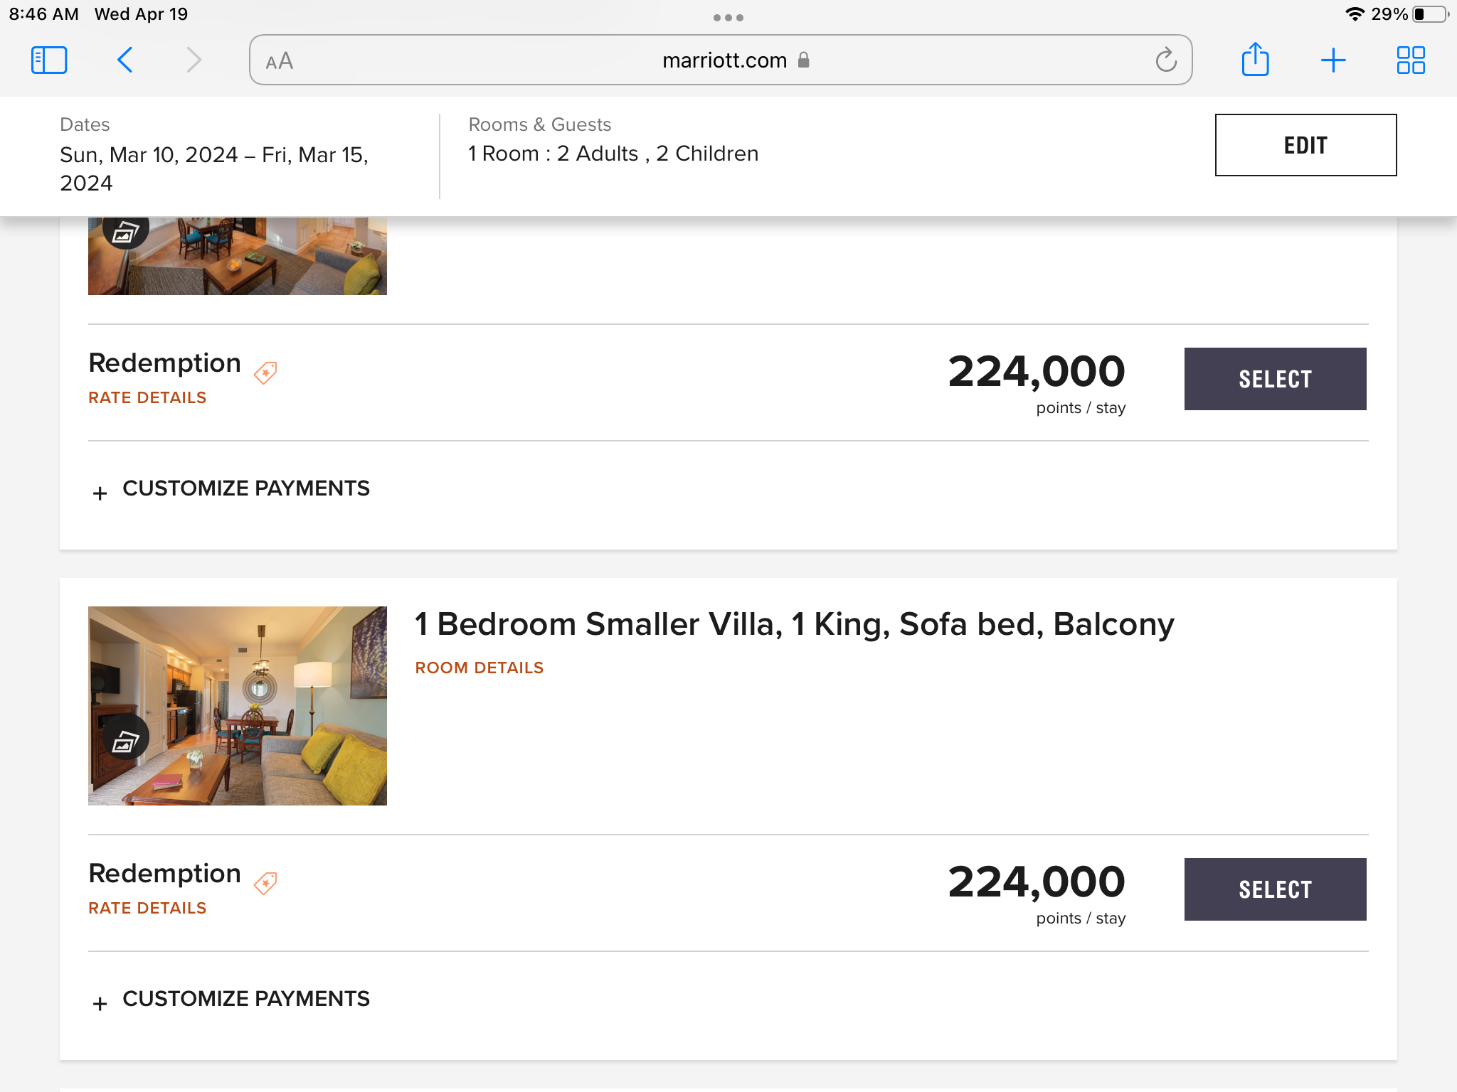This screenshot has height=1092, width=1457.
Task: Open the three-dots multitasking menu at top
Action: (728, 17)
